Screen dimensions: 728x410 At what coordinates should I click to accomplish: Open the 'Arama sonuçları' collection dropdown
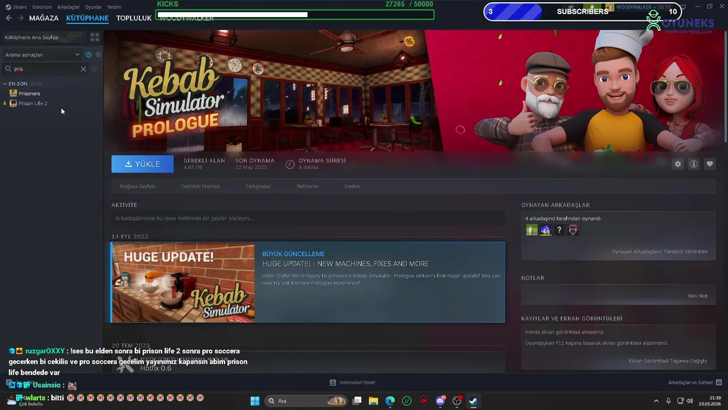pyautogui.click(x=42, y=55)
